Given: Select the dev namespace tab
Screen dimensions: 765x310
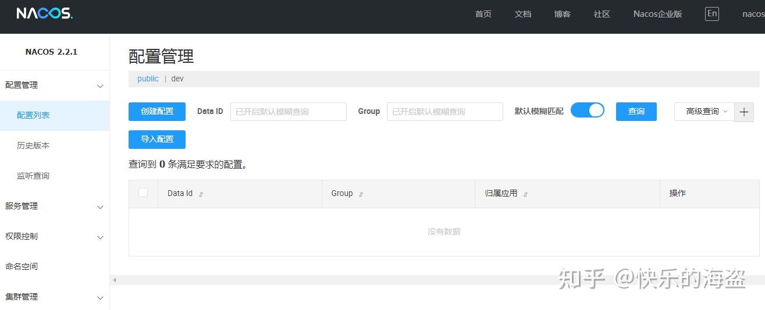Looking at the screenshot, I should (177, 79).
